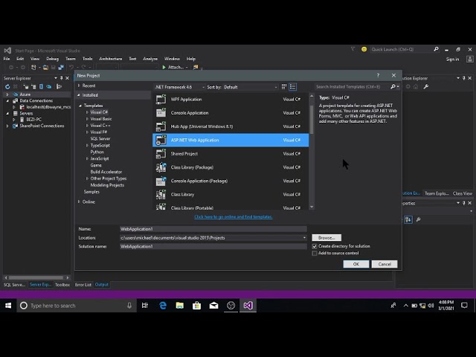Open the Location path dropdown arrow
Viewport: 476px width, 357px height.
tap(304, 238)
